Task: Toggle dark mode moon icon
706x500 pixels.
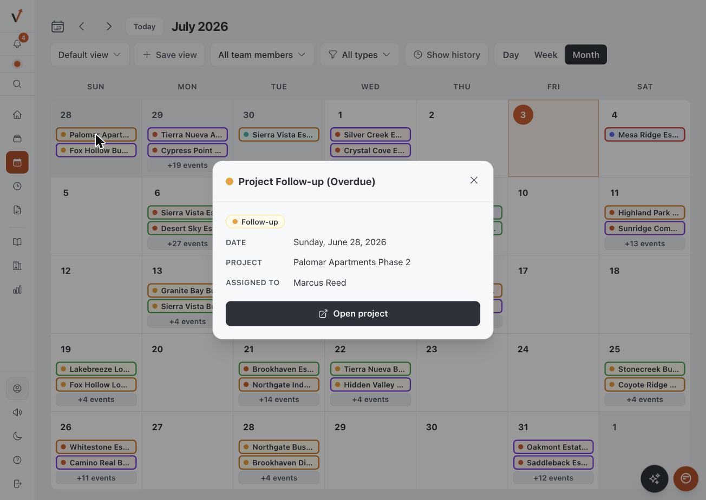Action: tap(17, 436)
